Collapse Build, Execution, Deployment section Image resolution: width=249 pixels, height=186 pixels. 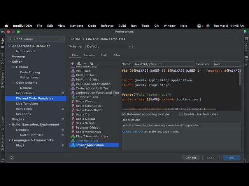click(9, 124)
